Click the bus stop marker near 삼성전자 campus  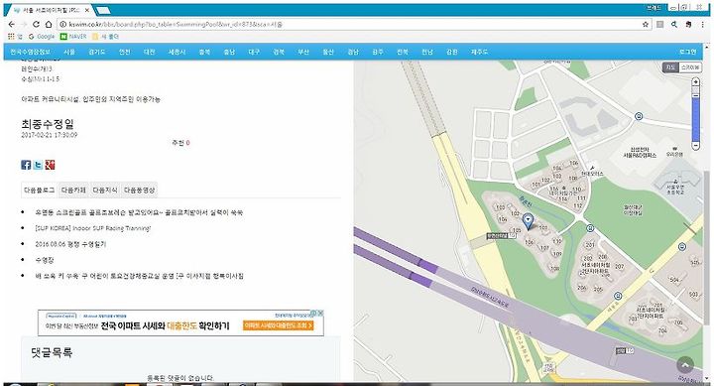coord(639,117)
